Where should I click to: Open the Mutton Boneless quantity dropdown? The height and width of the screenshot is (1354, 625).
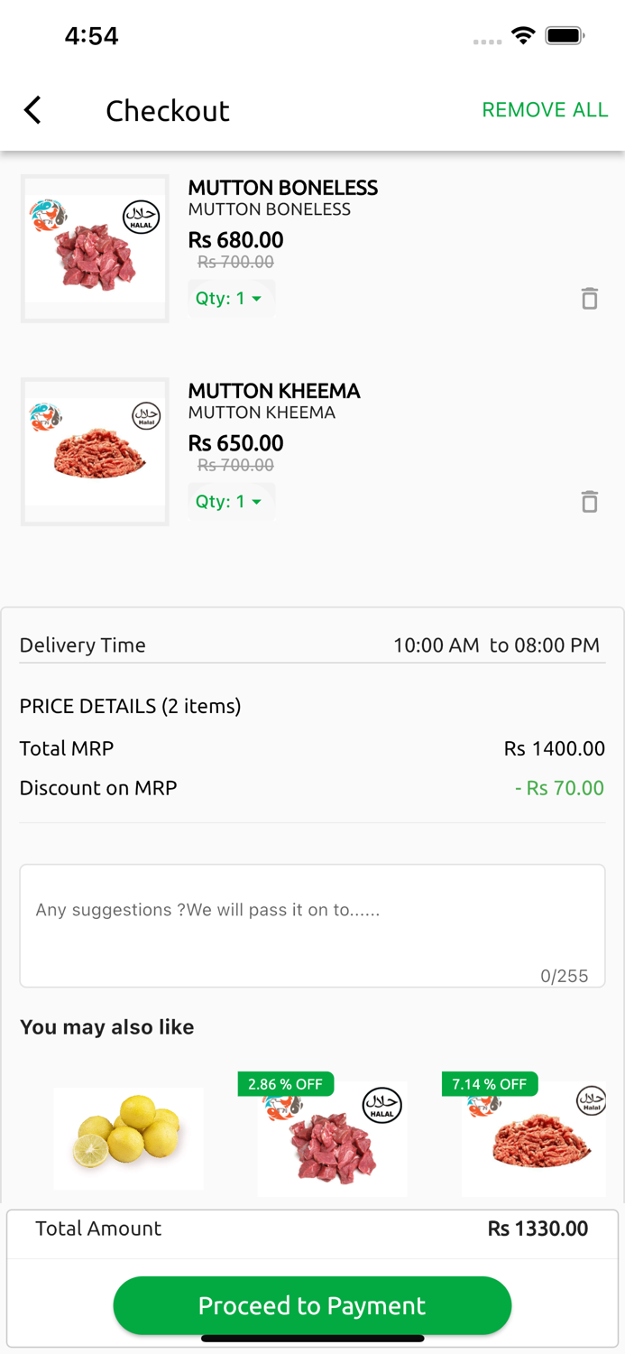pos(230,299)
